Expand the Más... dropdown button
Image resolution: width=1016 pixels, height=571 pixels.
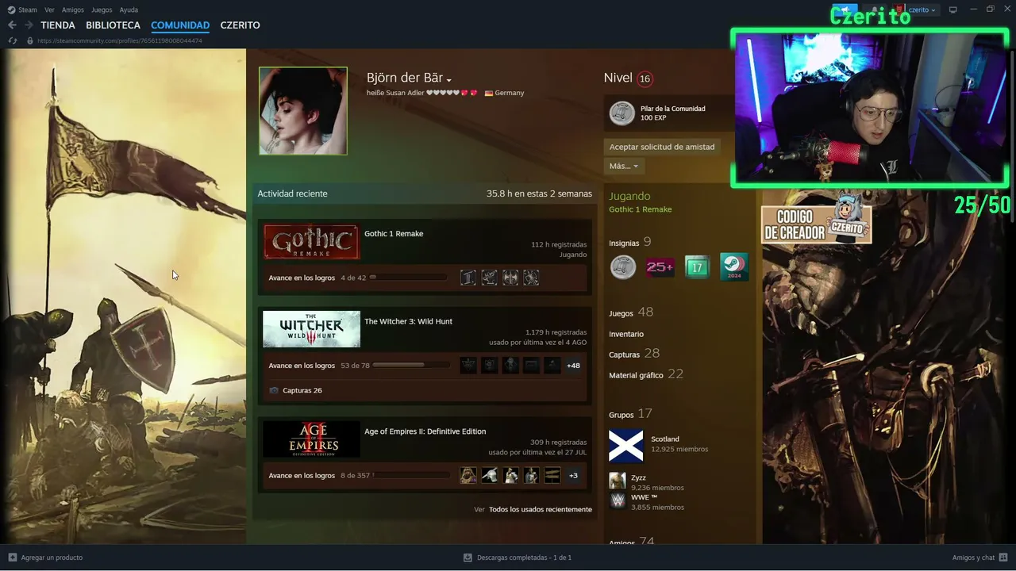pos(624,166)
